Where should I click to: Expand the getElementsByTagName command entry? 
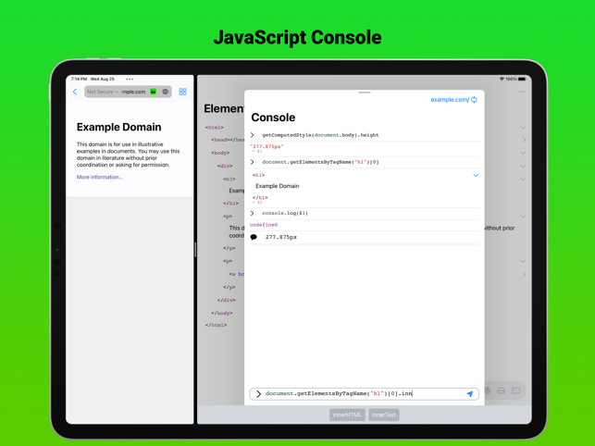(x=253, y=162)
